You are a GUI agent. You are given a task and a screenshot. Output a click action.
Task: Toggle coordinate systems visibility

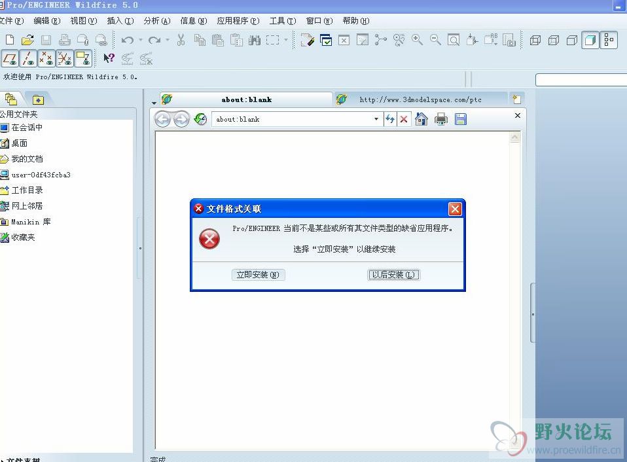tap(65, 58)
